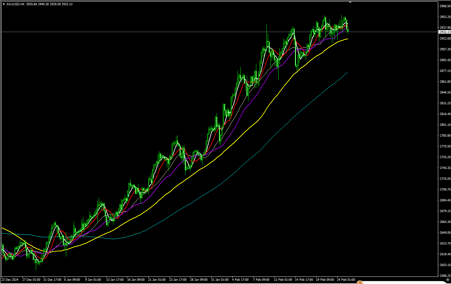Click the 2649.00 price scale label

[445, 233]
